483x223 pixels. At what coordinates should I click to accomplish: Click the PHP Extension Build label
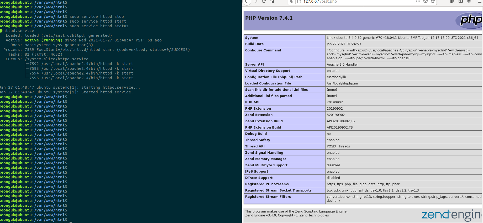click(263, 128)
